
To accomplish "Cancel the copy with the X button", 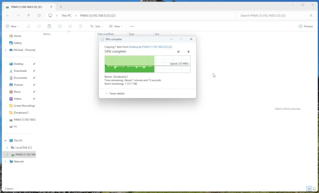I will [x=188, y=52].
